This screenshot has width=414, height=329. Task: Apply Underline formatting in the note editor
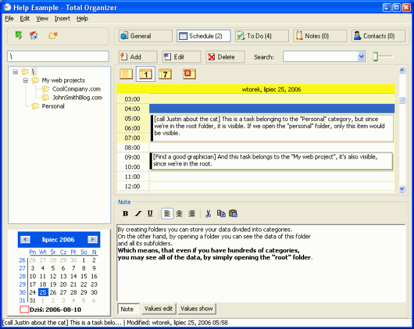point(150,214)
